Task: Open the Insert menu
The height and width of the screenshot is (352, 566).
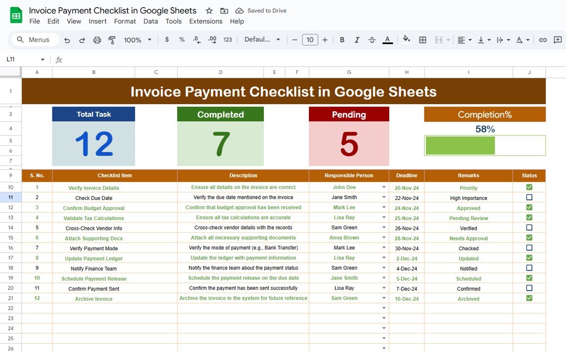Action: (x=97, y=21)
